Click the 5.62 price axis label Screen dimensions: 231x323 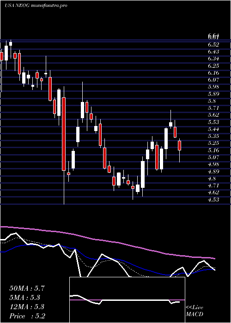[213, 115]
